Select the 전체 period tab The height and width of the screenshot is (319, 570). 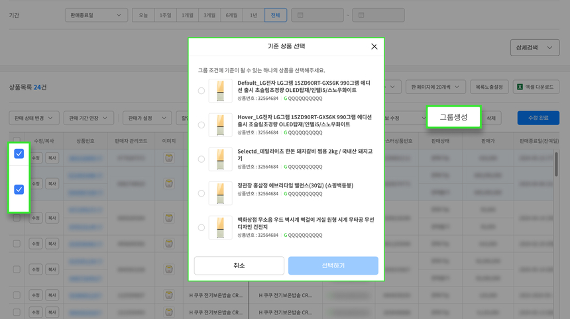(x=276, y=15)
